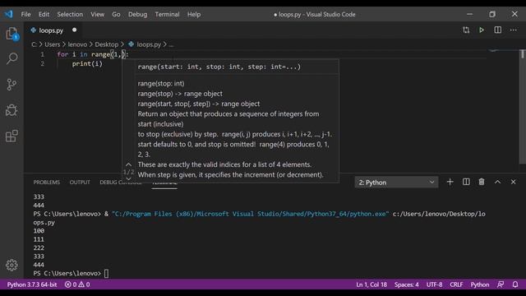Select Python interpreter 3.7.3 64-bit in status bar
The height and width of the screenshot is (296, 526).
32,284
